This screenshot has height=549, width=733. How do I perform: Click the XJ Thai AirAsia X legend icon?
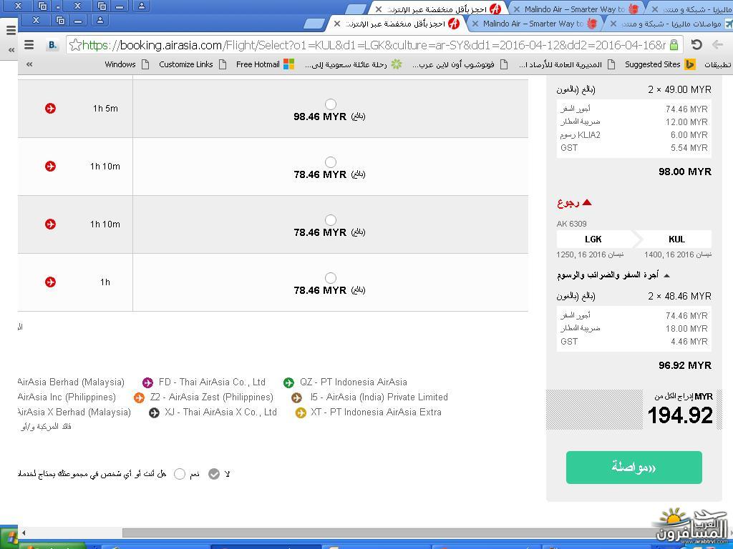click(155, 412)
